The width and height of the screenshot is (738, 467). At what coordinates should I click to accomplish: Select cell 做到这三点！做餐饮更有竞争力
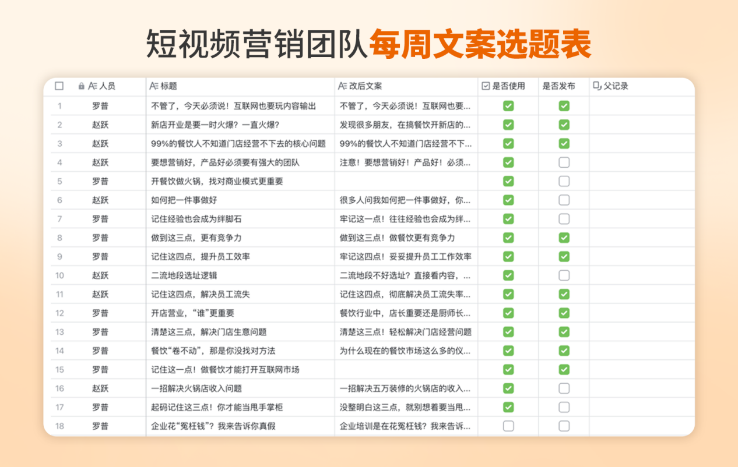pos(397,238)
